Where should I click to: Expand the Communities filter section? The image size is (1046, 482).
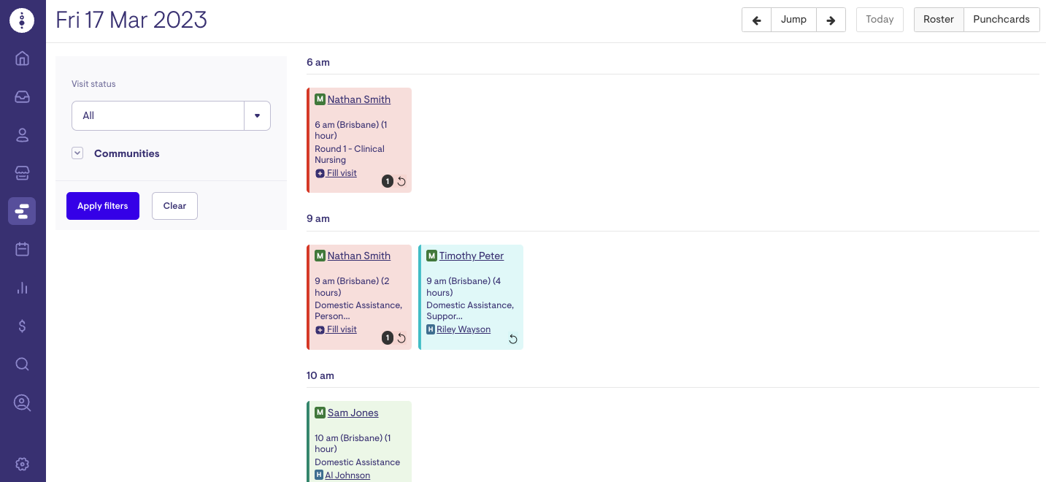[77, 153]
